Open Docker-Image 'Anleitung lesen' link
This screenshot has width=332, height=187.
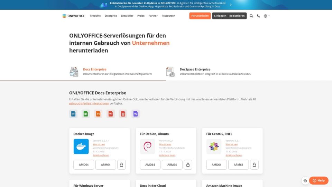tap(101, 155)
